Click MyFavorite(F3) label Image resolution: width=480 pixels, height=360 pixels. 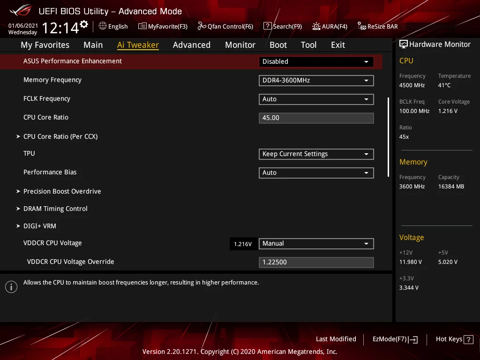(168, 27)
